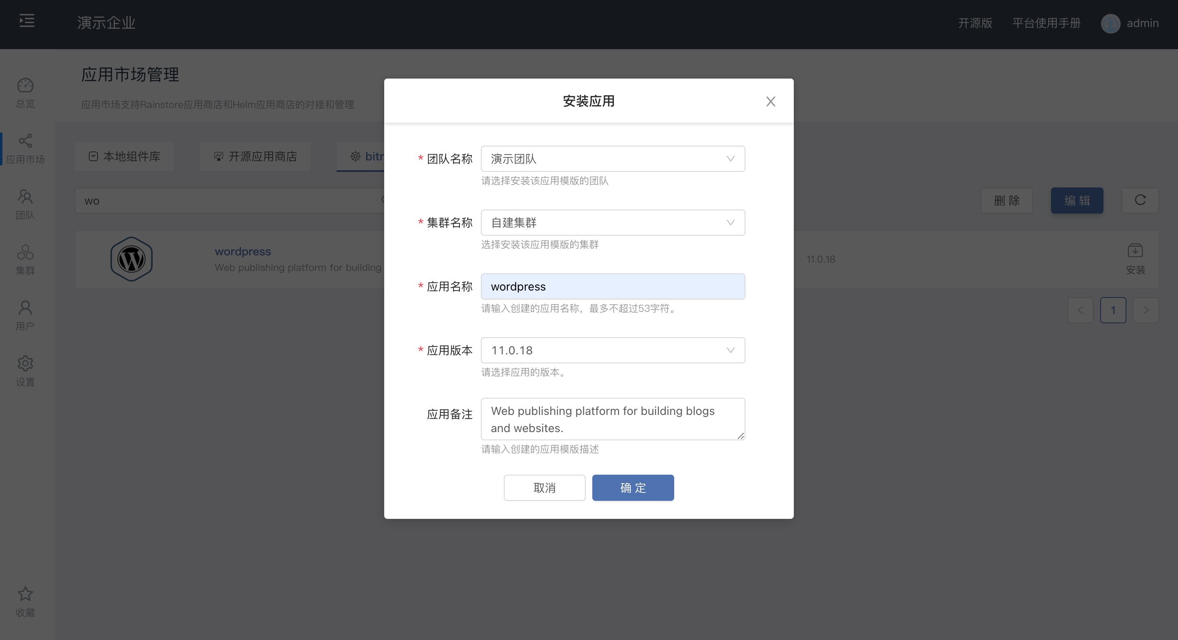The image size is (1178, 640).
Task: Collapse sidebar with the hamburger menu icon
Action: 27,21
